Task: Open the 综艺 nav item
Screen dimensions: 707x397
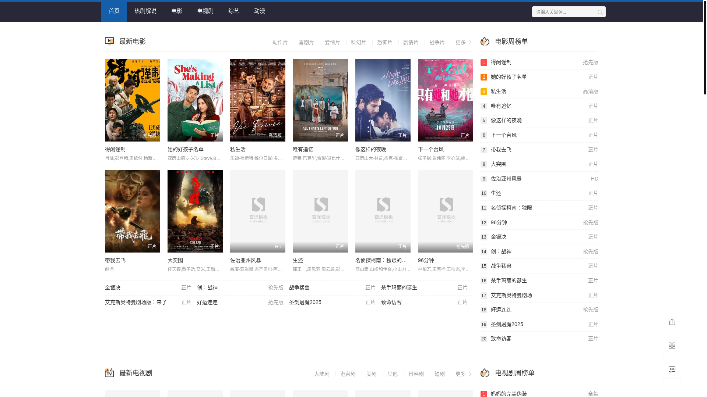Action: click(x=234, y=12)
